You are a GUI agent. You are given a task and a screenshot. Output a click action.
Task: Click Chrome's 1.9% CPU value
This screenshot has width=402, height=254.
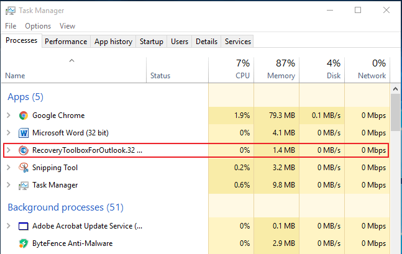(242, 116)
